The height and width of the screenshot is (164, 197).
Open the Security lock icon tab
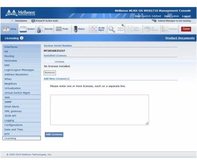(x=40, y=29)
